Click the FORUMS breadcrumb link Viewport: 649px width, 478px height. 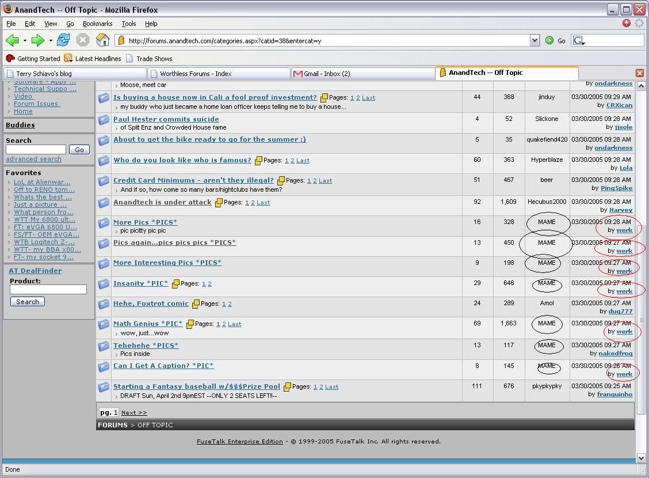point(113,425)
